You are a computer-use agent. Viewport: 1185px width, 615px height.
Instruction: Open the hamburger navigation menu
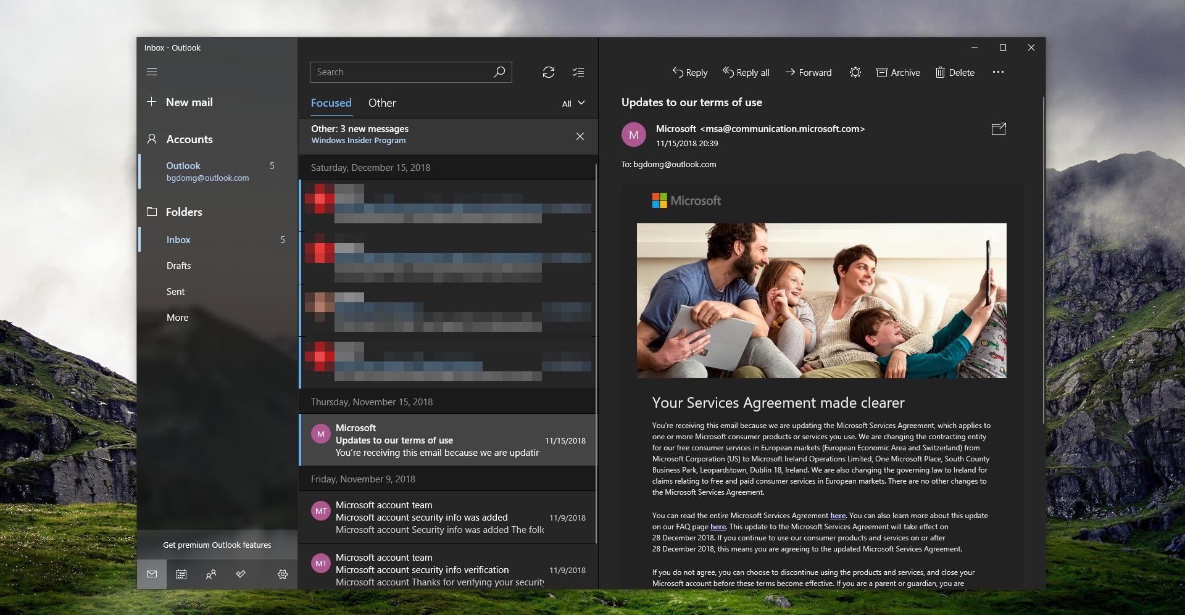tap(152, 72)
